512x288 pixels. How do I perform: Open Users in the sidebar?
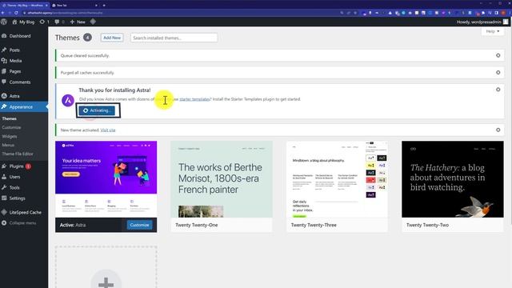pos(14,177)
